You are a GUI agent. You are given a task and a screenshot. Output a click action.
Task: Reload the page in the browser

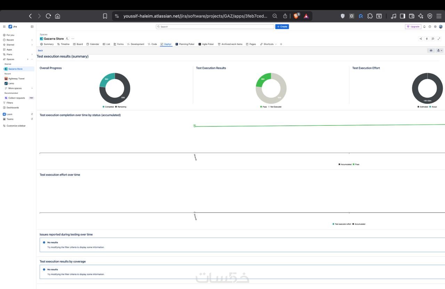pos(48,16)
